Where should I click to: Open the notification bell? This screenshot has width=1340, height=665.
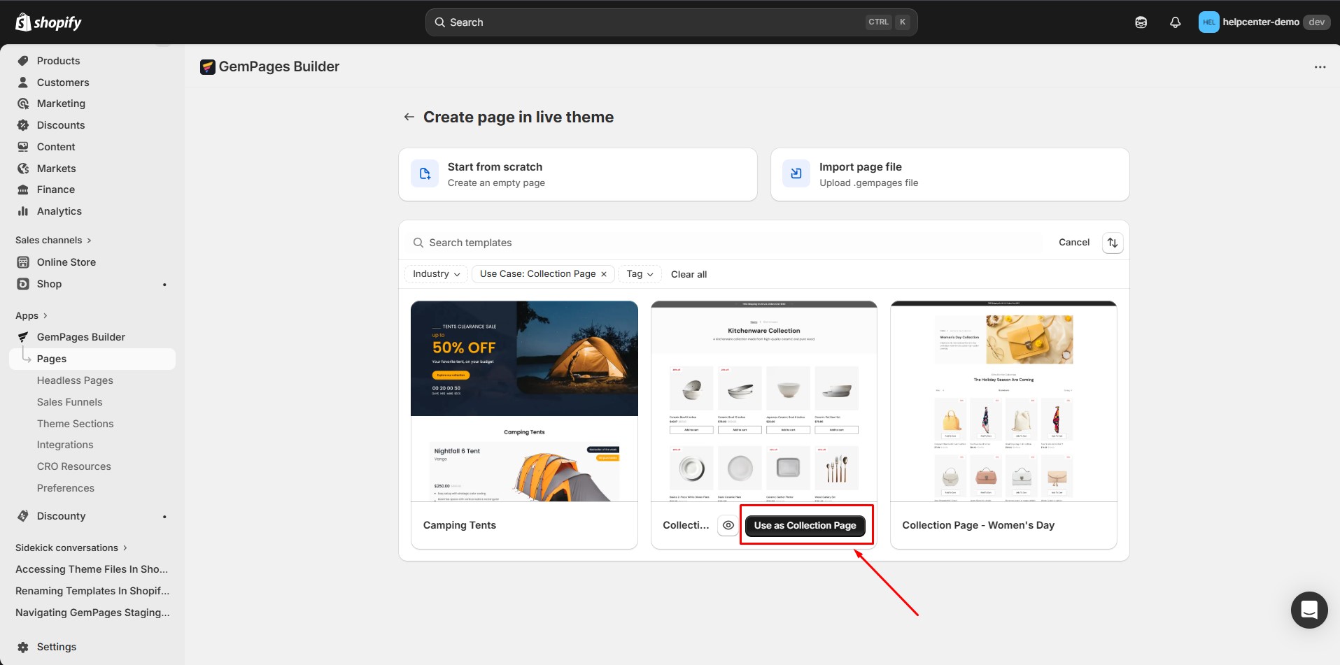coord(1173,22)
